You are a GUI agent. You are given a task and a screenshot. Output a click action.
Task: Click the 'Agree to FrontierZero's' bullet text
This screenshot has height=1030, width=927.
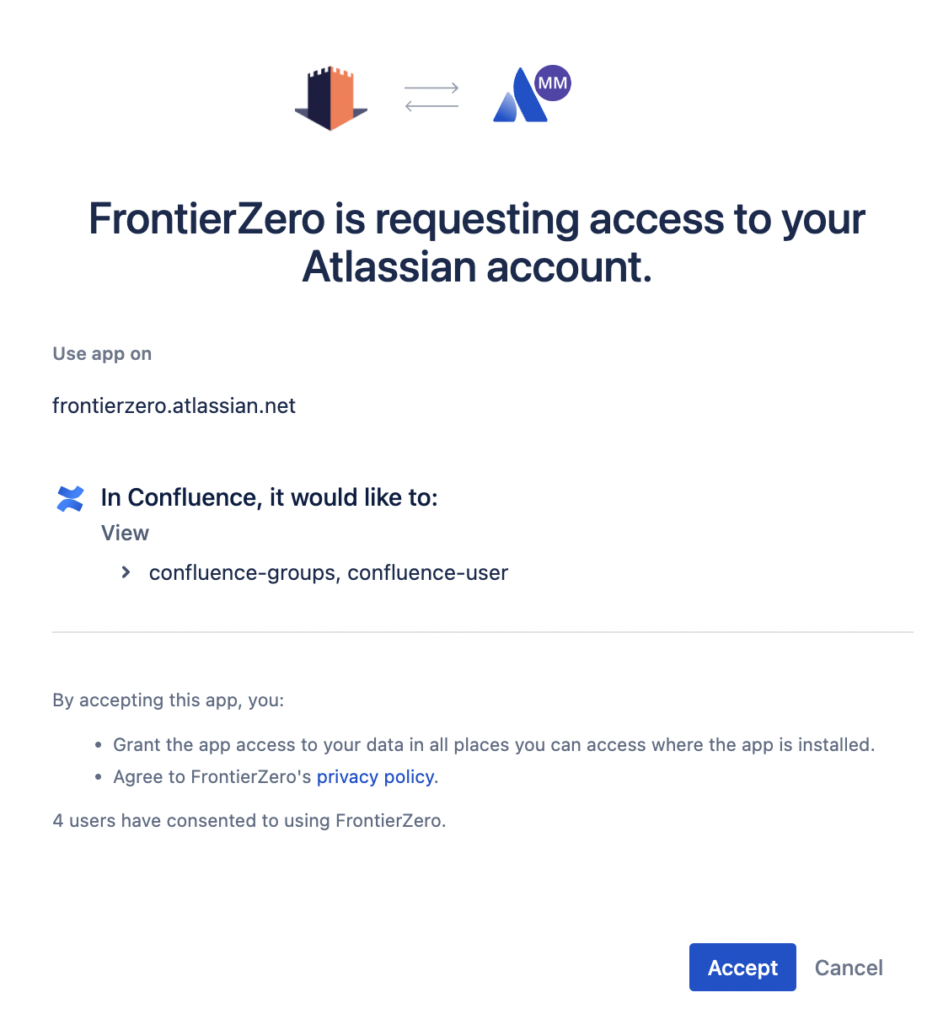tap(212, 777)
